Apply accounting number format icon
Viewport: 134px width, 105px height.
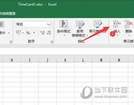19,33
